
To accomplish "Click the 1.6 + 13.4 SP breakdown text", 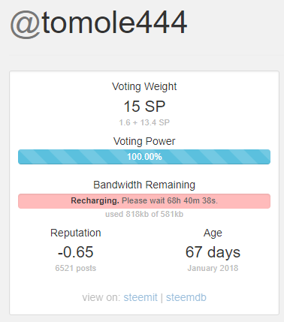I will (x=144, y=122).
